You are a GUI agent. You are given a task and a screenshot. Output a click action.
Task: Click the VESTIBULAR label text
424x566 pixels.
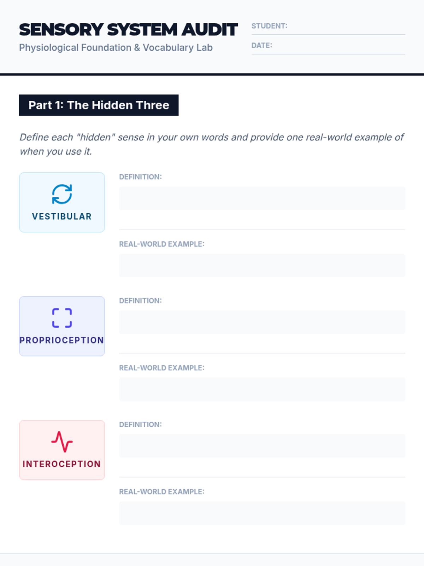click(62, 216)
